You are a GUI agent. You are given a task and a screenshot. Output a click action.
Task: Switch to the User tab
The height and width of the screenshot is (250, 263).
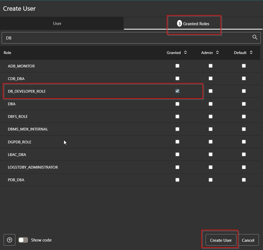point(57,24)
